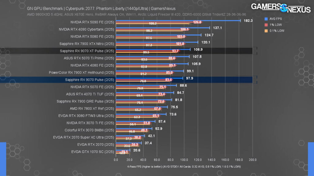Screen dimensions: 314x176
Task: Select the 101.8 one-percent-low value
Action: (x=180, y=44)
